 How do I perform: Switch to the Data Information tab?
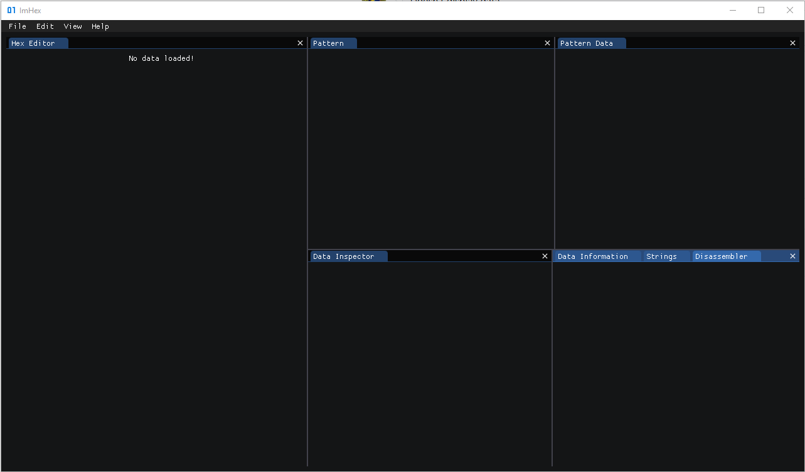click(598, 256)
